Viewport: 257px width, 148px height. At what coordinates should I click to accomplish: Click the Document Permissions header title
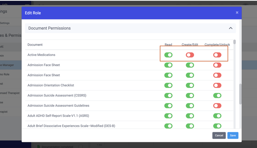pyautogui.click(x=49, y=28)
